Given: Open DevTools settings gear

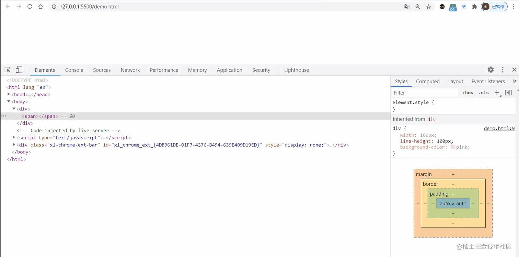Looking at the screenshot, I should [x=491, y=70].
